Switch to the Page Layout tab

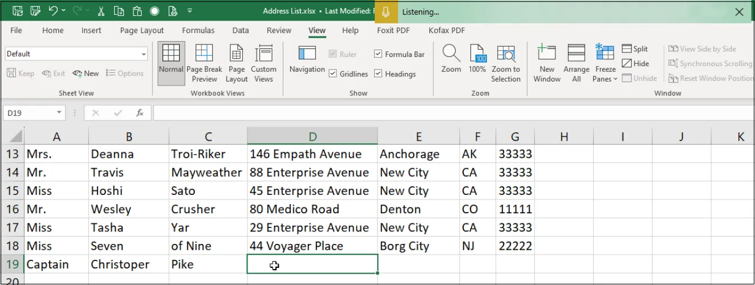[141, 30]
